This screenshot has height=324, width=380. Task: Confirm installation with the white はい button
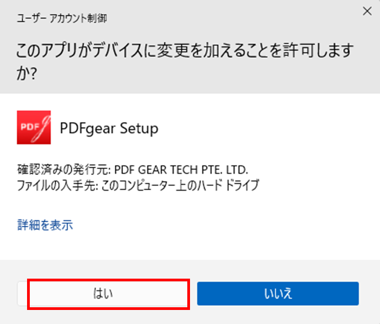click(x=103, y=294)
